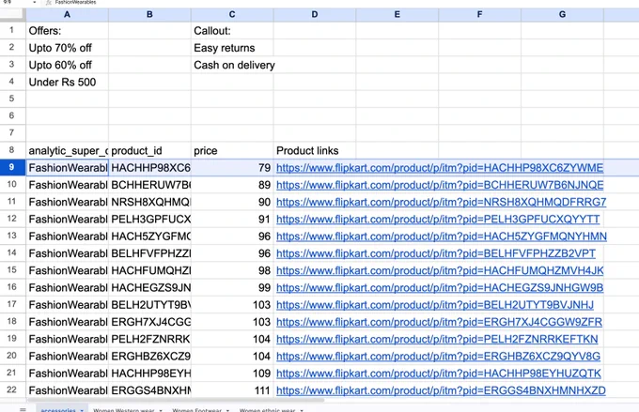Open the accessories tab dropdown arrow
639x412 pixels.
pos(82,410)
